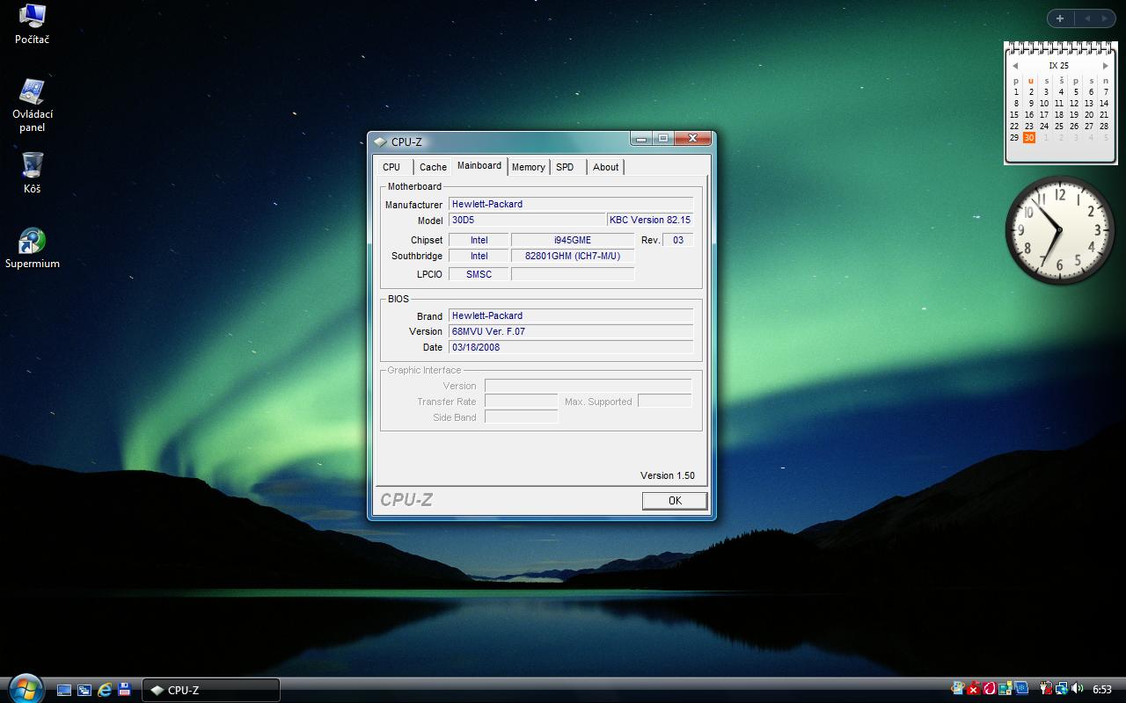Select the Supermium browser desktop icon
This screenshot has width=1126, height=703.
point(32,248)
